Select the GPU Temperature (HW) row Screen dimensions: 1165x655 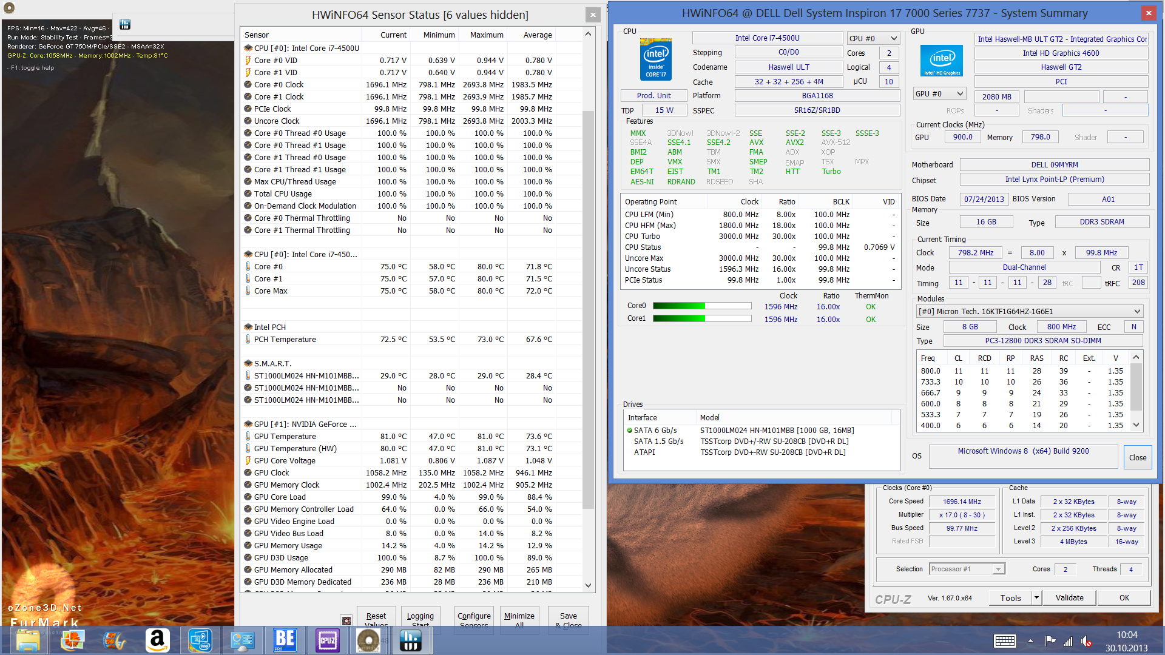[399, 448]
